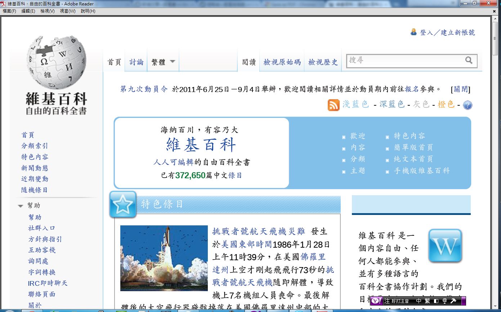Open the 挑戰者號航天飛機災難 article link
501x312 pixels.
pyautogui.click(x=259, y=231)
